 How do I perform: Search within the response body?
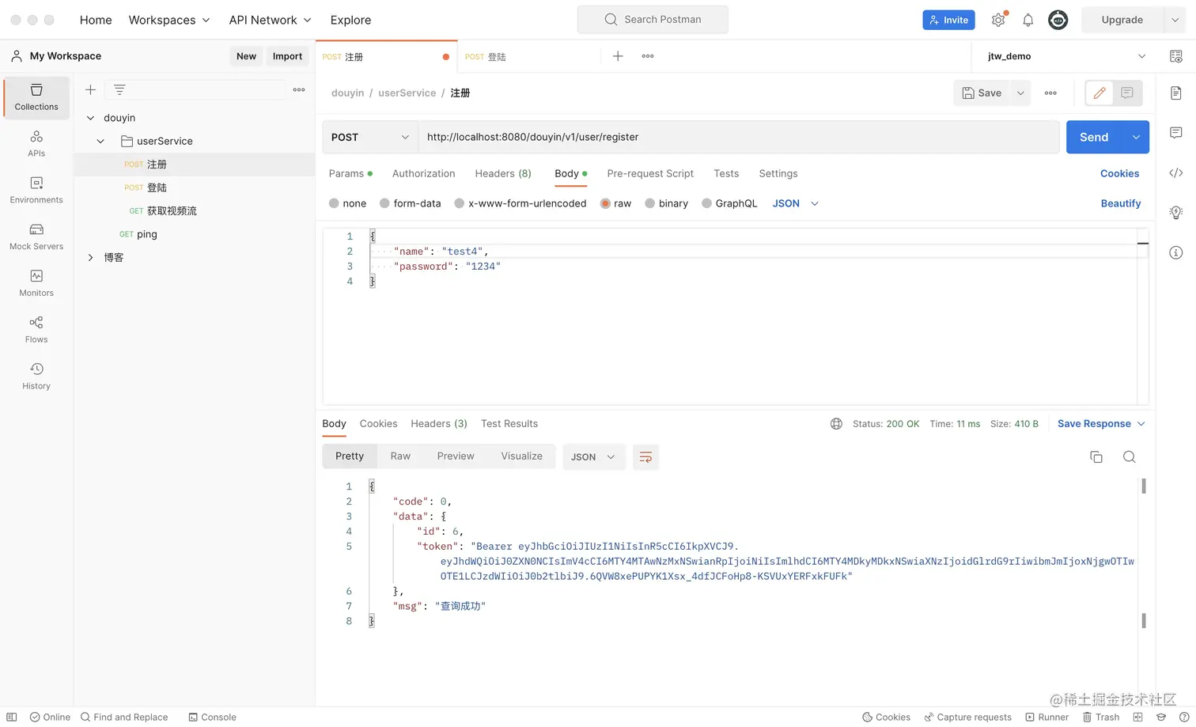point(1129,456)
